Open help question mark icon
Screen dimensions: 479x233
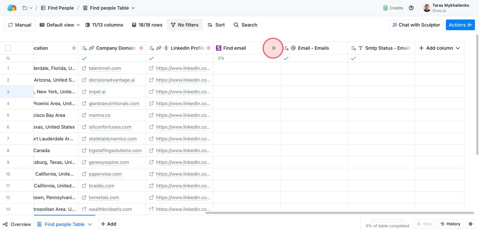(x=411, y=8)
